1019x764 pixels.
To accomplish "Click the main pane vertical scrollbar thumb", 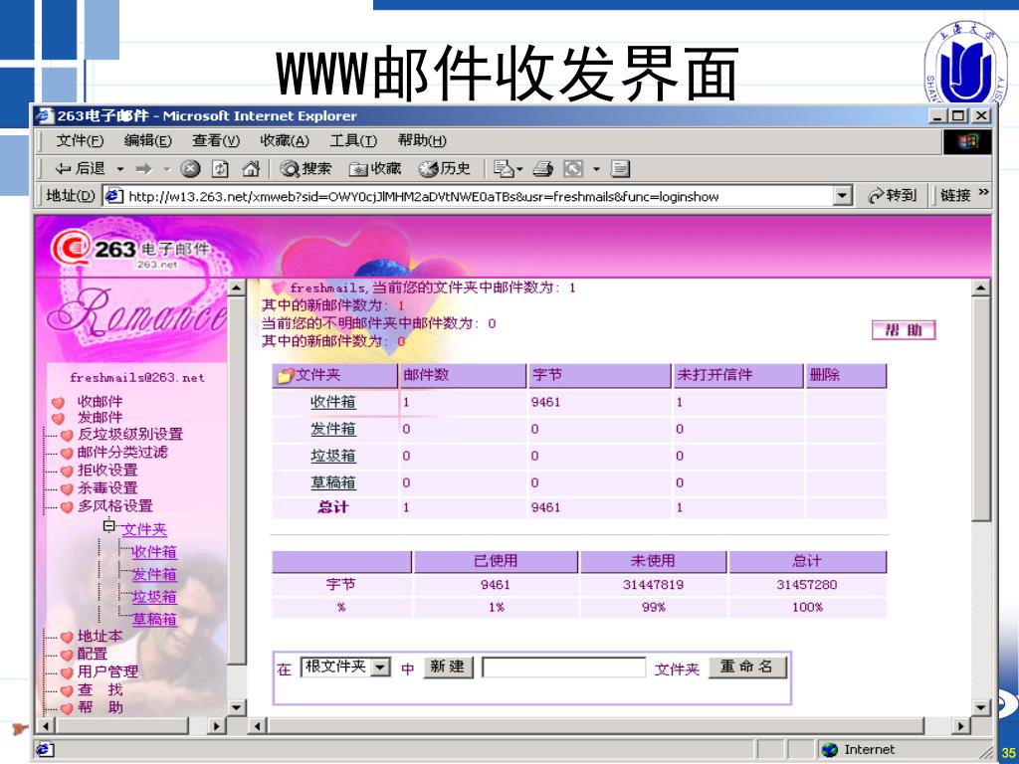I will pos(980,409).
